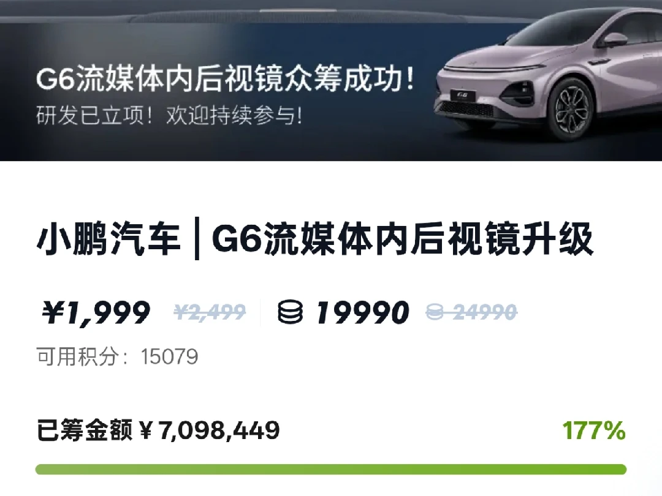Screen dimensions: 662x496
Task: Tap the strikethrough original points 24990
Action: 485,312
